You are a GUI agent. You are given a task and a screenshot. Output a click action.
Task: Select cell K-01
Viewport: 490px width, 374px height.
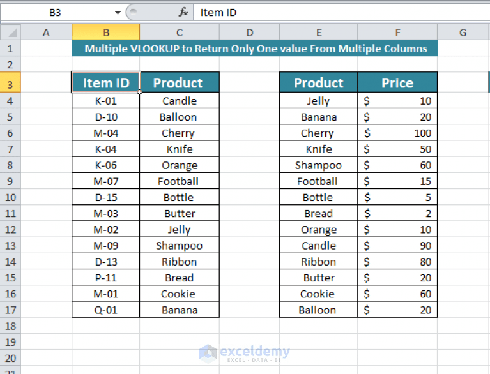click(105, 101)
